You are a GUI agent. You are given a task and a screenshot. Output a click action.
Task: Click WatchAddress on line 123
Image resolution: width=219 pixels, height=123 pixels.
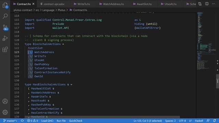pos(44,52)
